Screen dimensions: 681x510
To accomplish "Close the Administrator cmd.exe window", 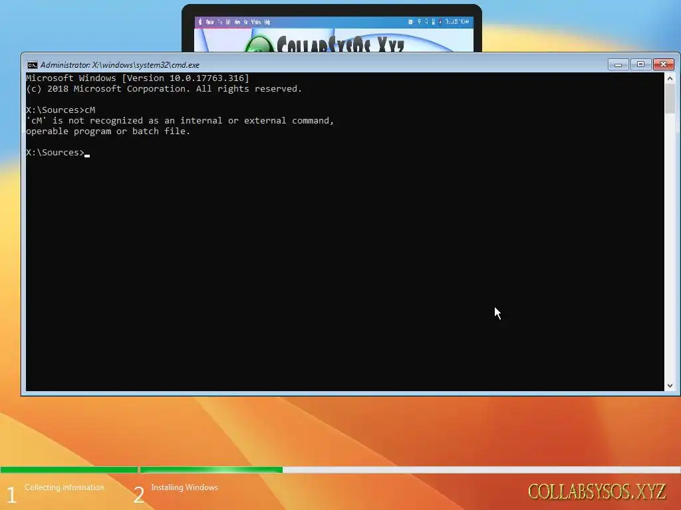I will [663, 64].
